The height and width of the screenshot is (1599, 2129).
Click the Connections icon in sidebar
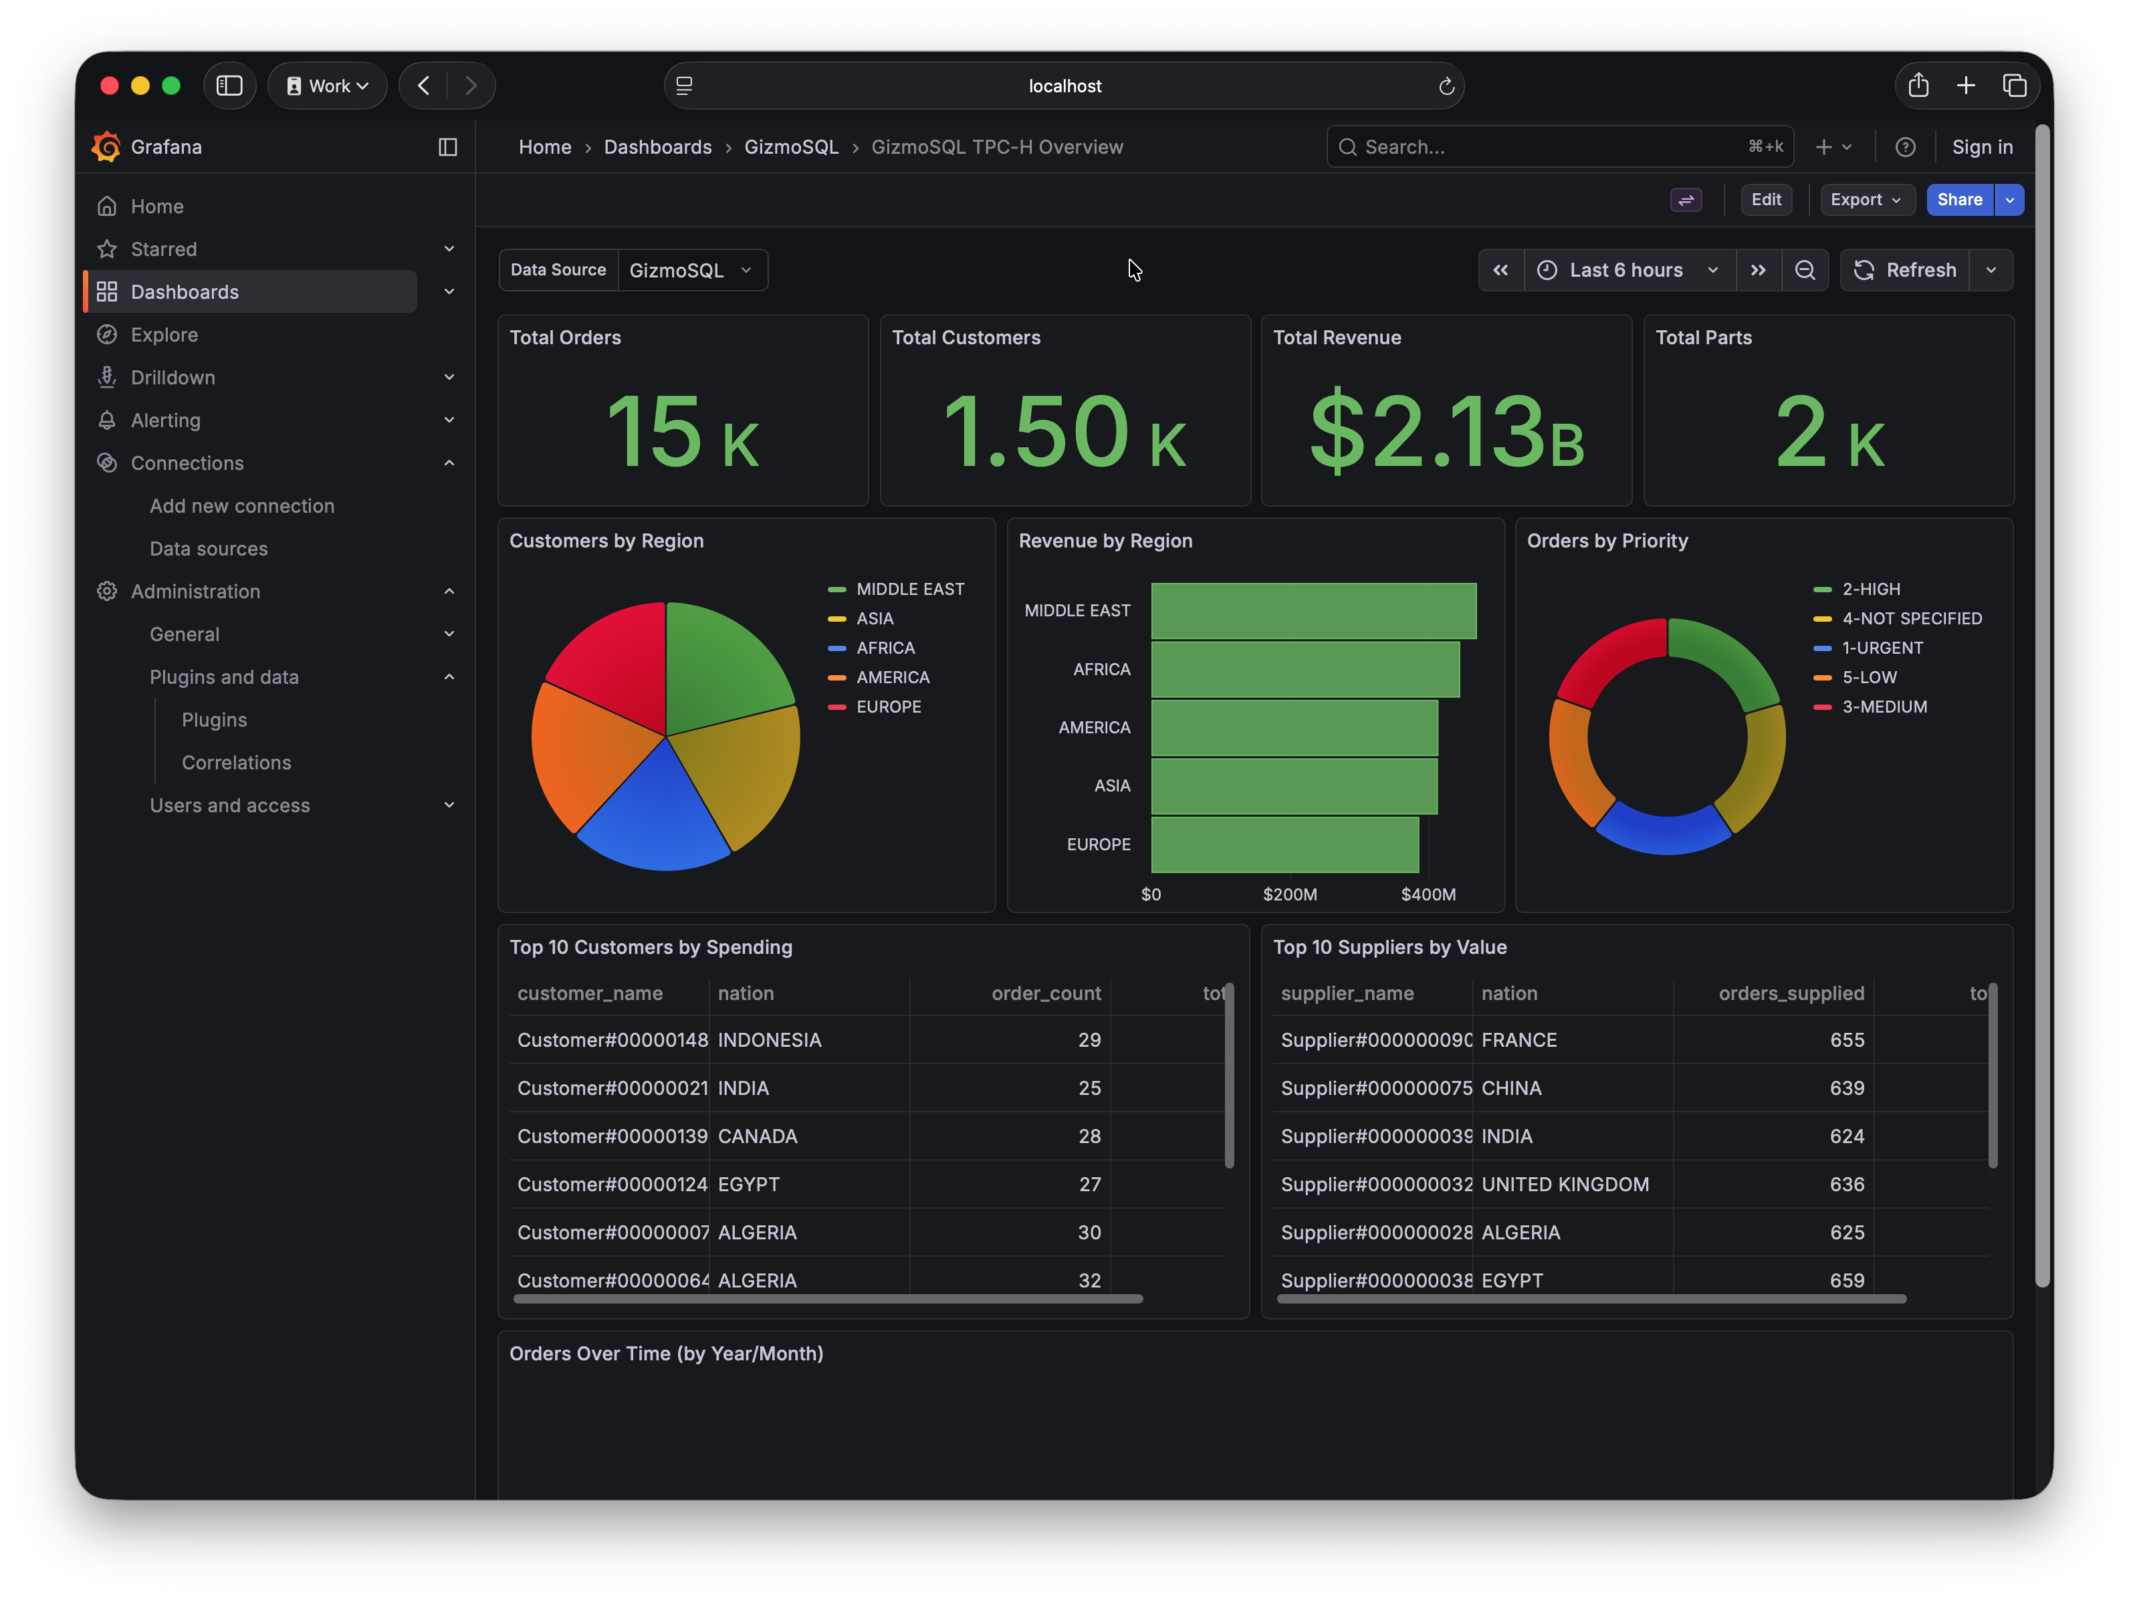click(107, 463)
